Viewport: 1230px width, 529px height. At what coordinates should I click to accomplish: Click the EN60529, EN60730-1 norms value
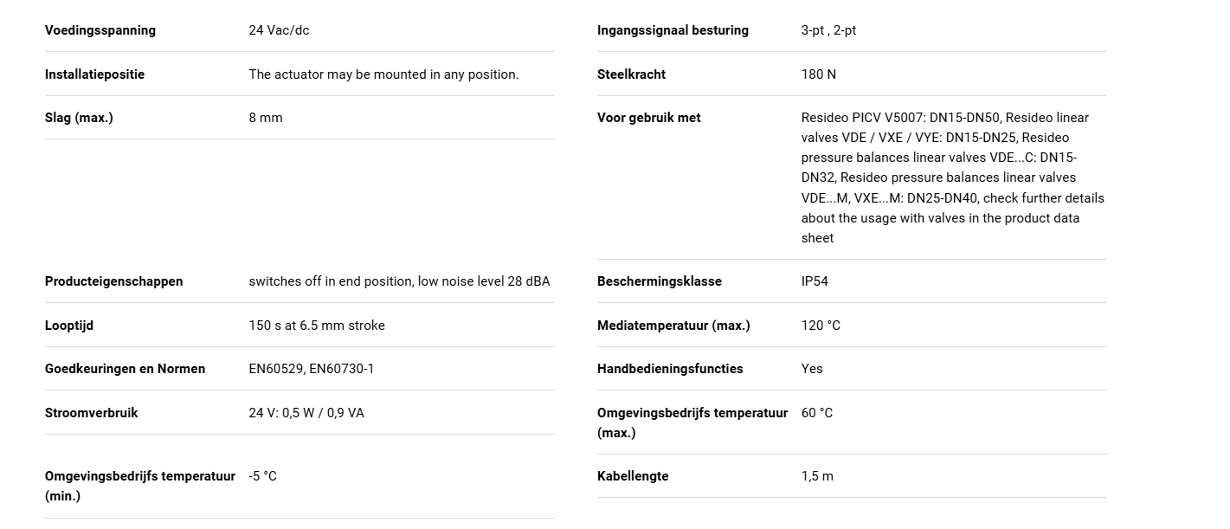tap(312, 369)
